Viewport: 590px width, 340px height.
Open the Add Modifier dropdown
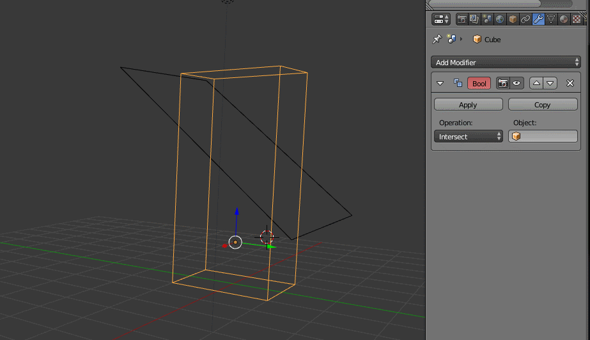[506, 63]
